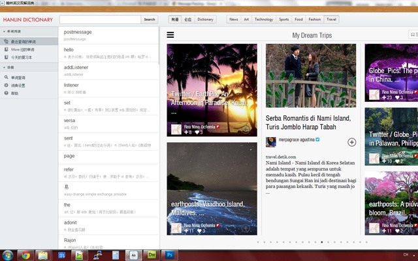Screen dimensions: 418x261
Task: Click the dictionary Aa taskbar icon
Action: (x=133, y=255)
